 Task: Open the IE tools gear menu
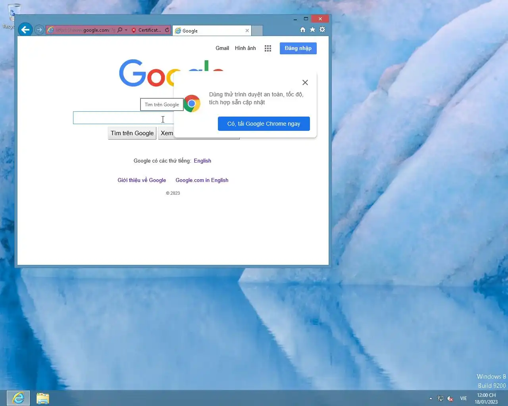(x=322, y=30)
